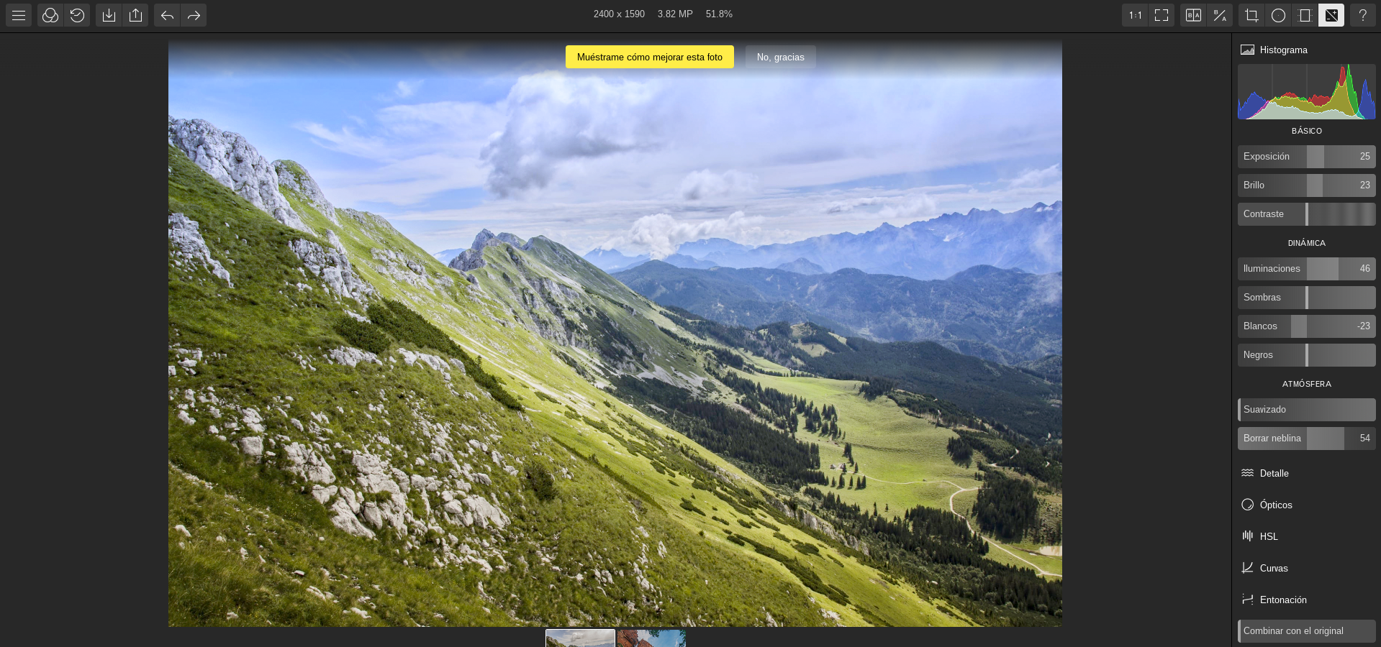Dismiss the suggestion with No, gracias
This screenshot has width=1381, height=647.
coord(780,57)
